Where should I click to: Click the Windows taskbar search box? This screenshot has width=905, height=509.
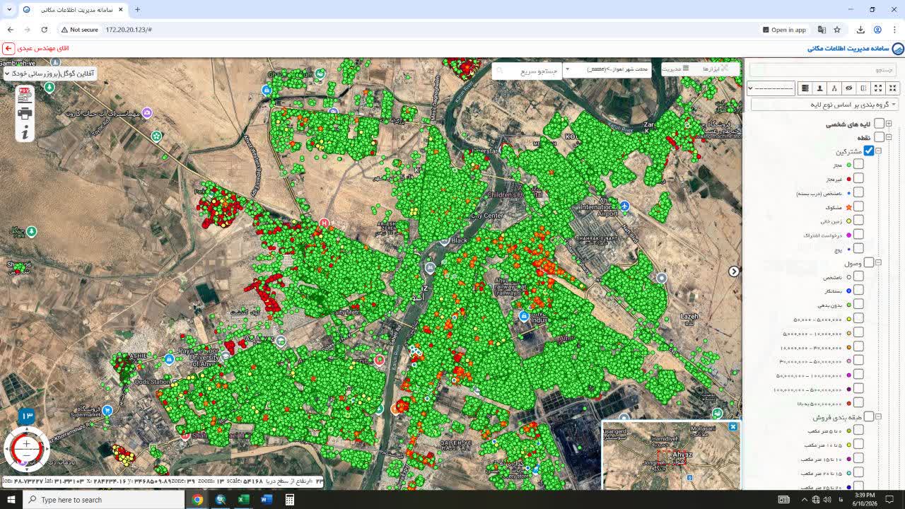(103, 500)
